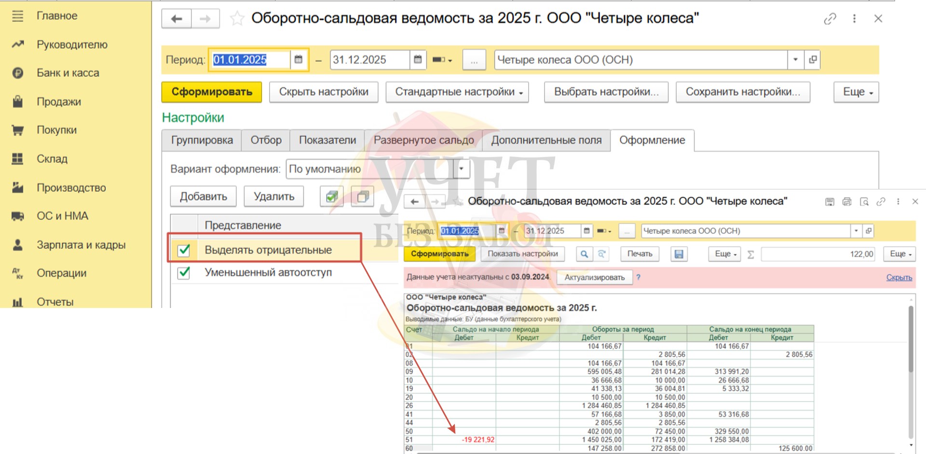Switch to the 'Группировка' tab

(202, 140)
